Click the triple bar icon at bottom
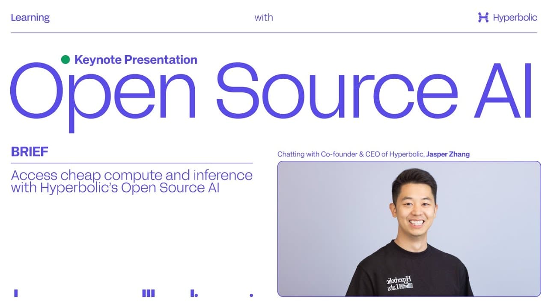 148,293
